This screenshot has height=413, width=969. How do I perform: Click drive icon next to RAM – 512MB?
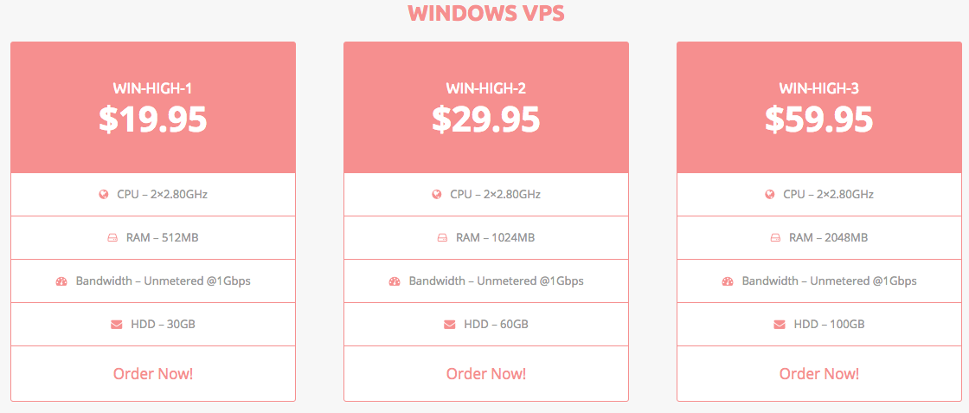(112, 238)
